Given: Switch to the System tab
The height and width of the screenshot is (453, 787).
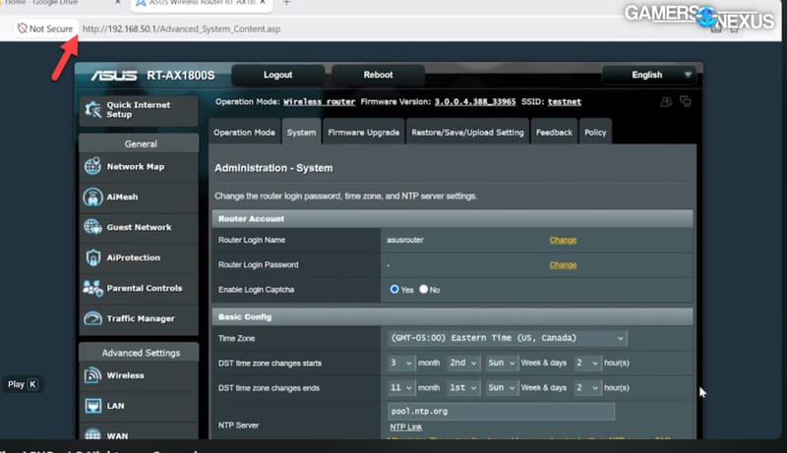Looking at the screenshot, I should click(x=302, y=133).
